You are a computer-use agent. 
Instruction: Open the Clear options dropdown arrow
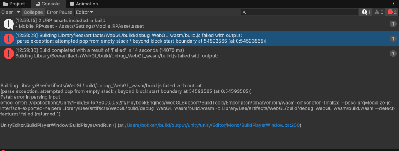coord(18,12)
